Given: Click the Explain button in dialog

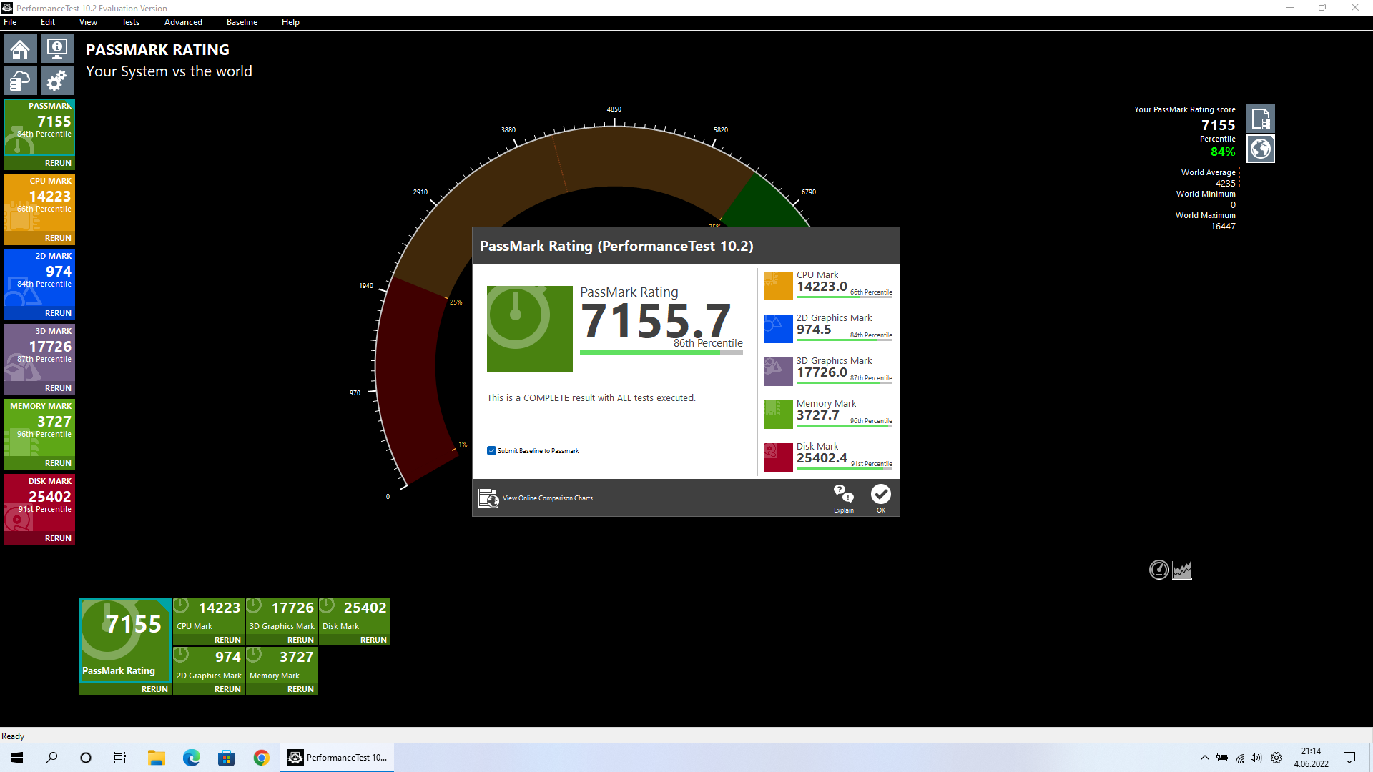Looking at the screenshot, I should click(x=843, y=498).
